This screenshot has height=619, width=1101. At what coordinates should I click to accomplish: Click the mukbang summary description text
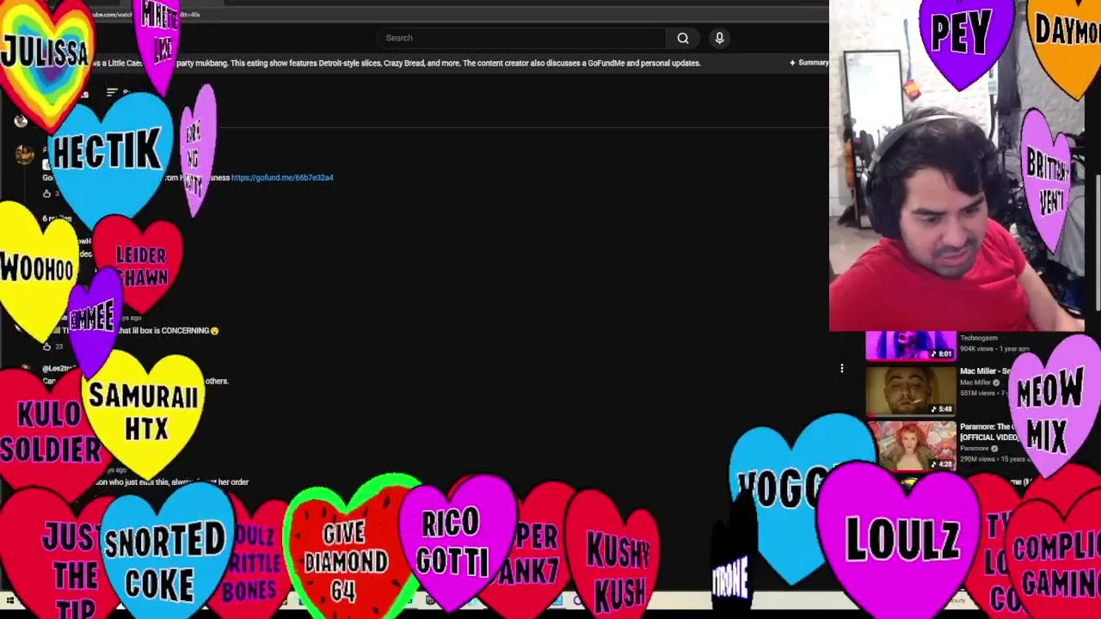point(397,63)
